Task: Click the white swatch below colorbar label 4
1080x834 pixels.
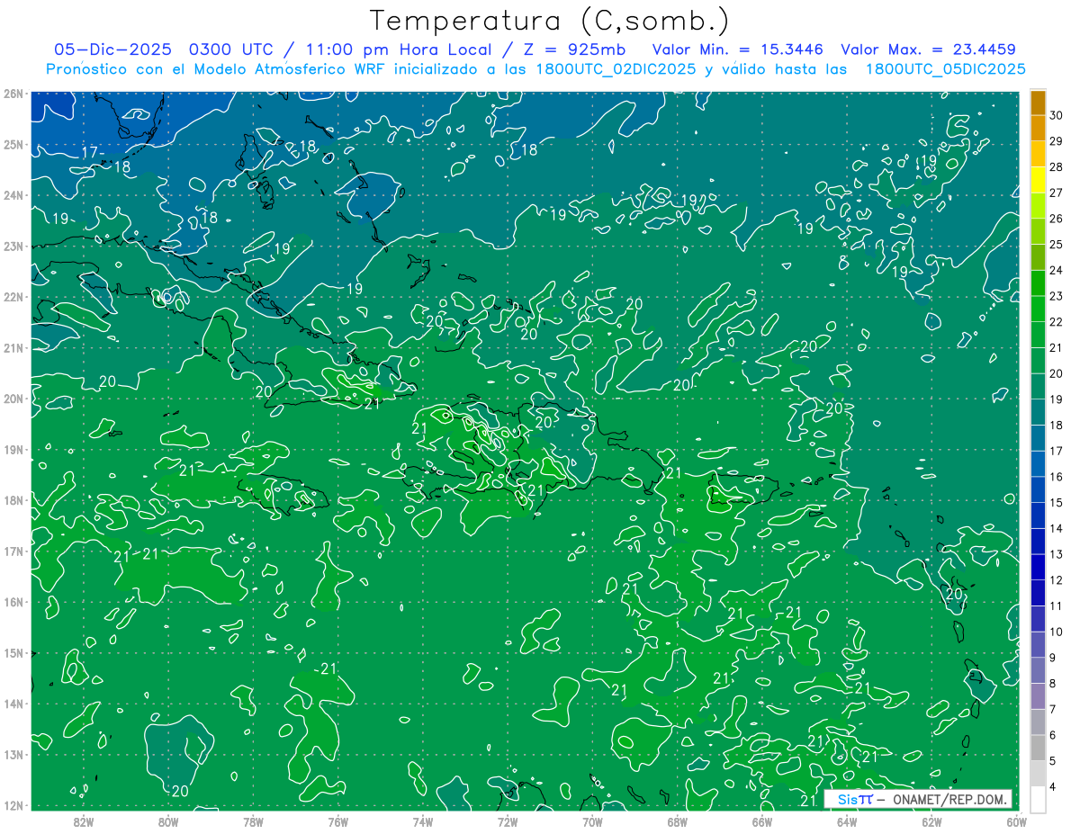Action: (x=1038, y=799)
